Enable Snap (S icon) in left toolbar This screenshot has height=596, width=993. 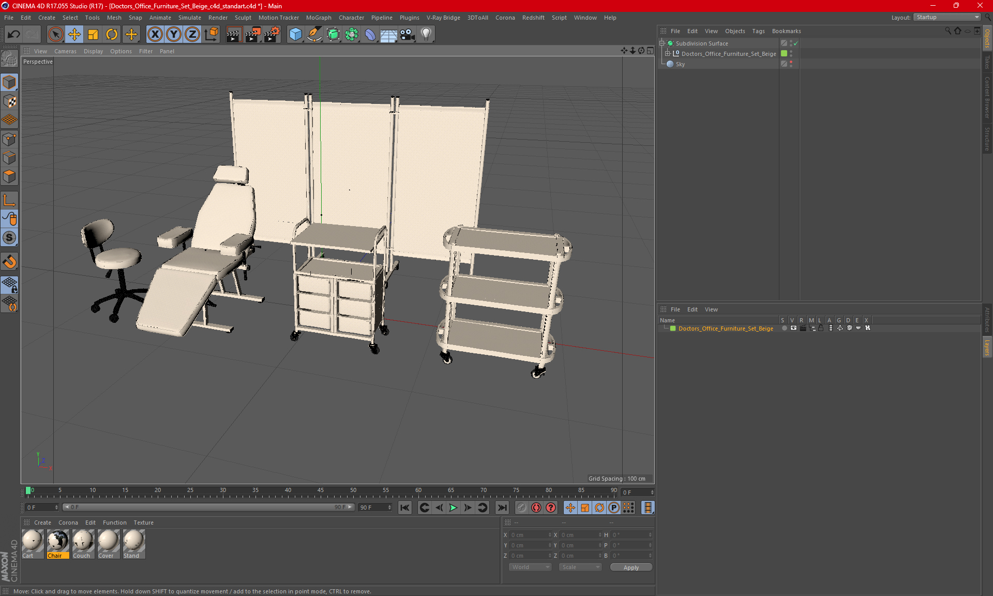click(x=9, y=237)
